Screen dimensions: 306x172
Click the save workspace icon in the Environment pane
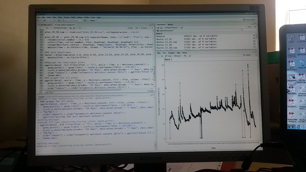pyautogui.click(x=162, y=27)
